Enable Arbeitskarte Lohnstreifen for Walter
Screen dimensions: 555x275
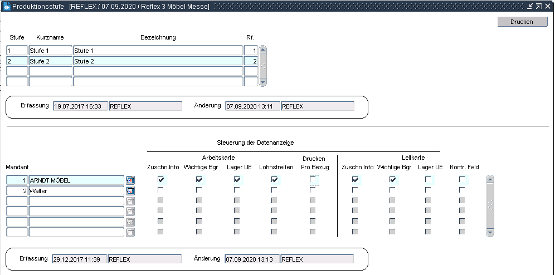tap(274, 190)
